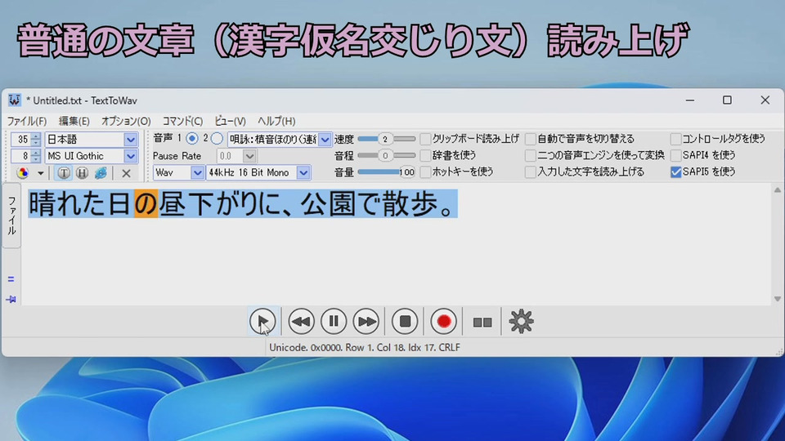This screenshot has height=441, width=785.
Task: Toggle 自動で音声を切り替える checkbox
Action: (530, 139)
